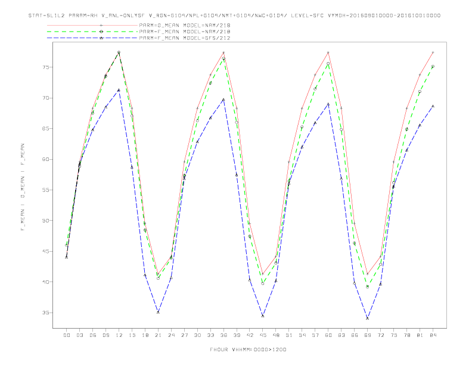Screen dimensions: 472x365
Task: Click the blue triangle minimum at hour 69
Action: (368, 318)
